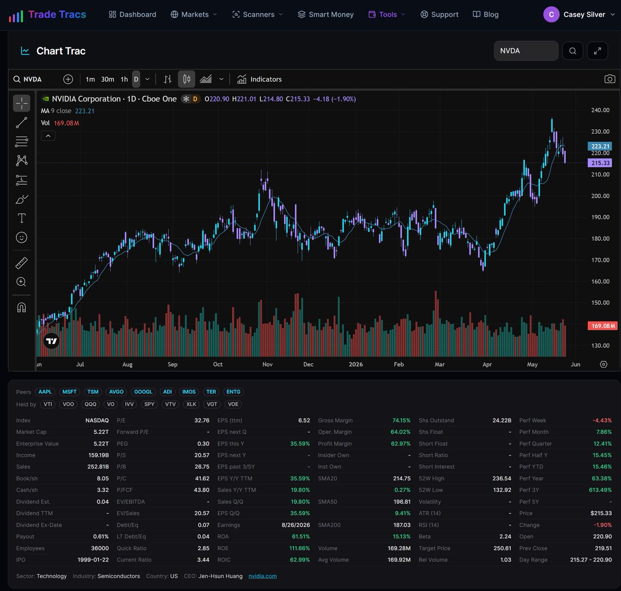Click the 169.08M volume axis label
The image size is (621, 591).
[603, 326]
